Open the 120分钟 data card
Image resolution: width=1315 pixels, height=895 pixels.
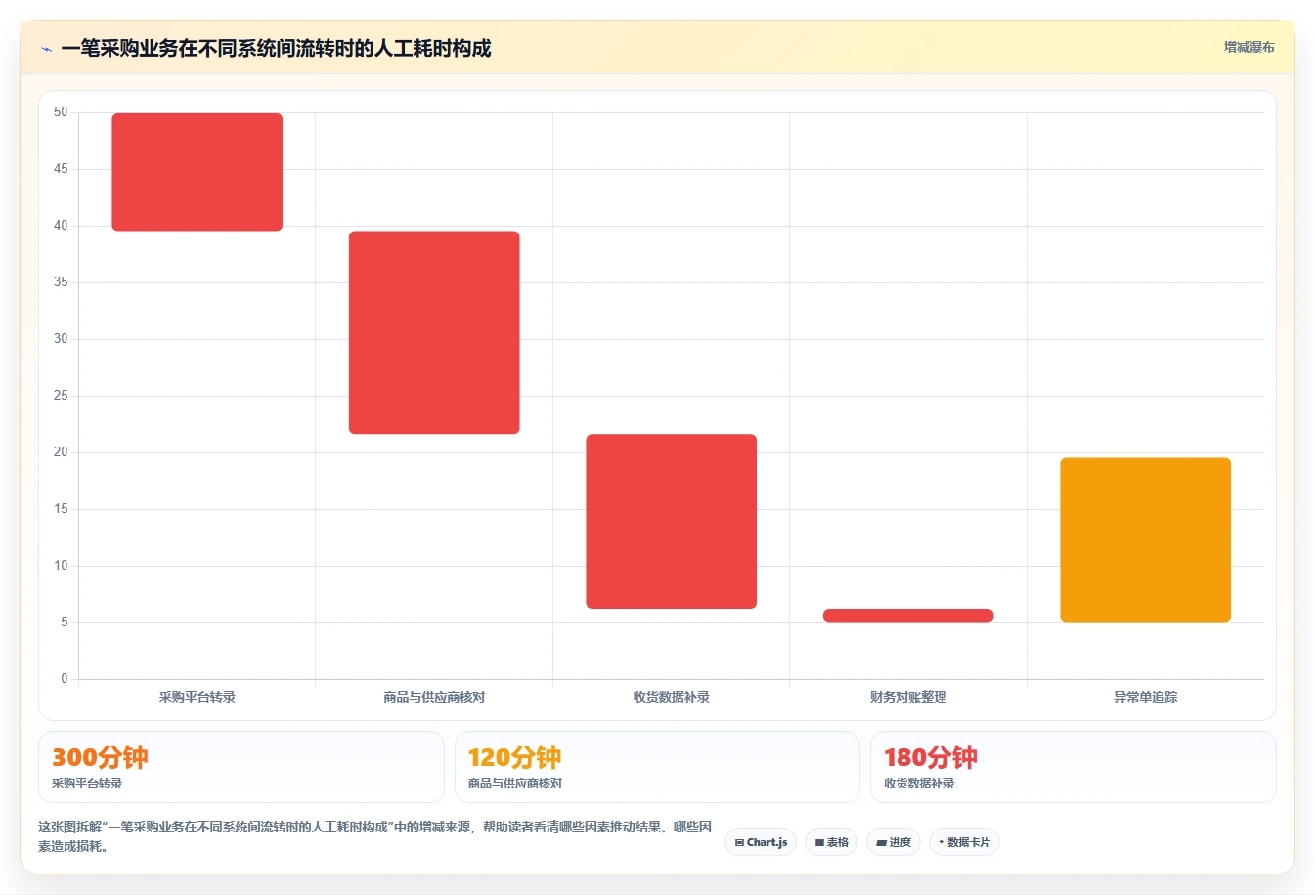tap(657, 767)
